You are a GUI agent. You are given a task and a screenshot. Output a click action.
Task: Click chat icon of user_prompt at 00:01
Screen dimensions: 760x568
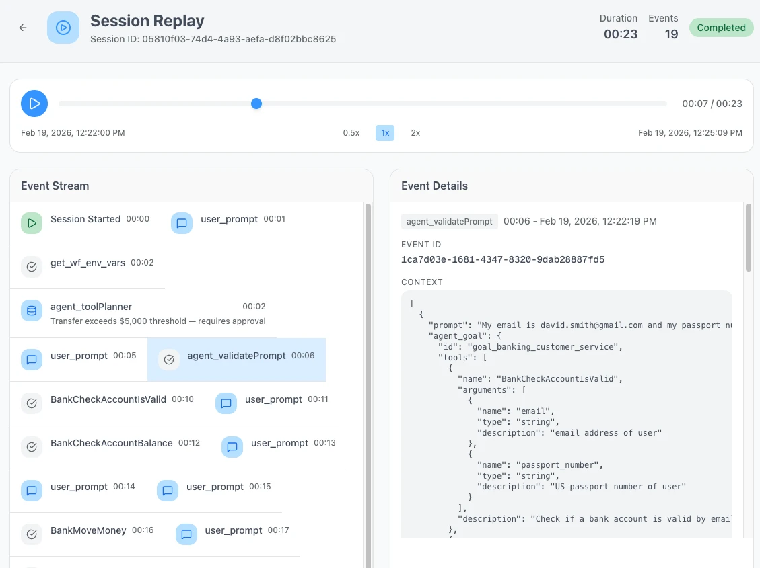[x=182, y=223]
